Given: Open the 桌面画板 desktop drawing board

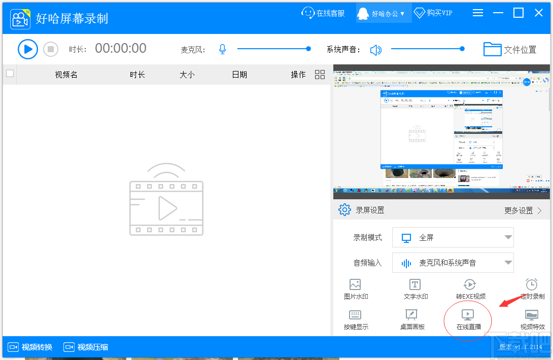Looking at the screenshot, I should pos(412,319).
